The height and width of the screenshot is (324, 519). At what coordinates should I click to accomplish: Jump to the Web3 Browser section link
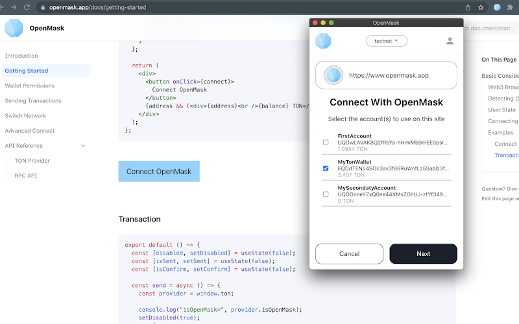[x=503, y=87]
